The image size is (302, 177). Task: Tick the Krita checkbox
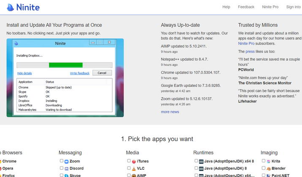[x=264, y=161]
